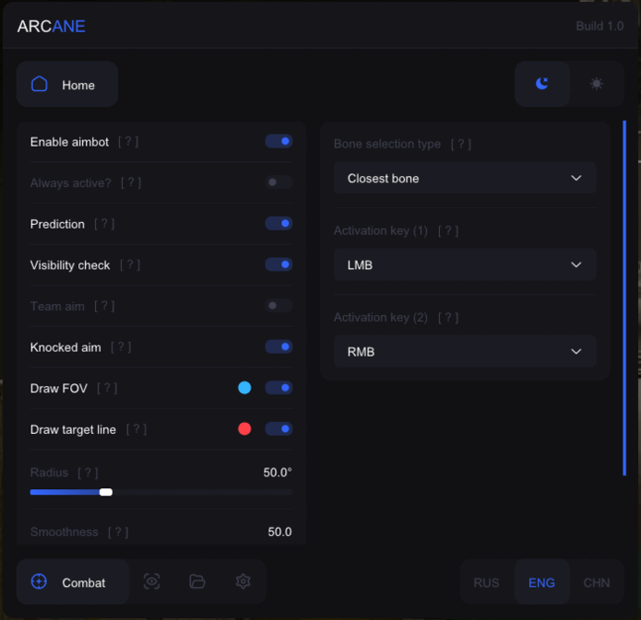Open the Draw FOV blue color swatch

pos(244,388)
